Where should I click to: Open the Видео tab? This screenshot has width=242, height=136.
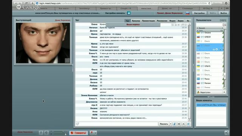[x=172, y=21]
